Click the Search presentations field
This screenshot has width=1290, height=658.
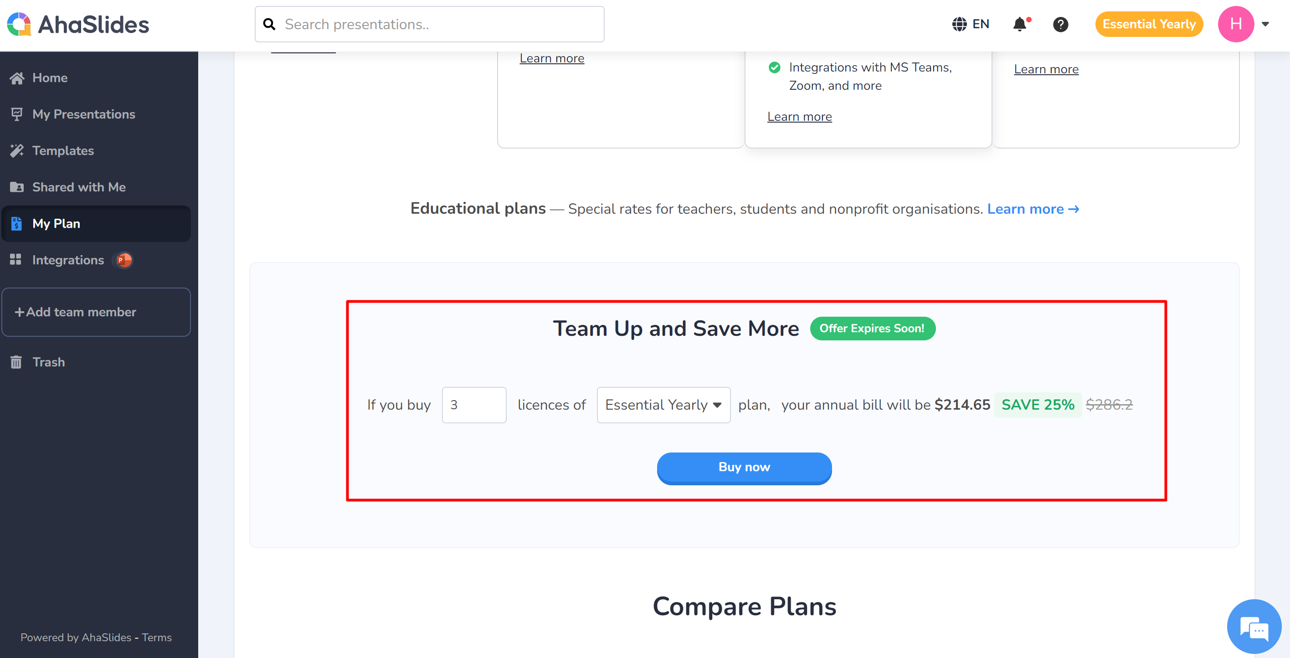pos(429,24)
